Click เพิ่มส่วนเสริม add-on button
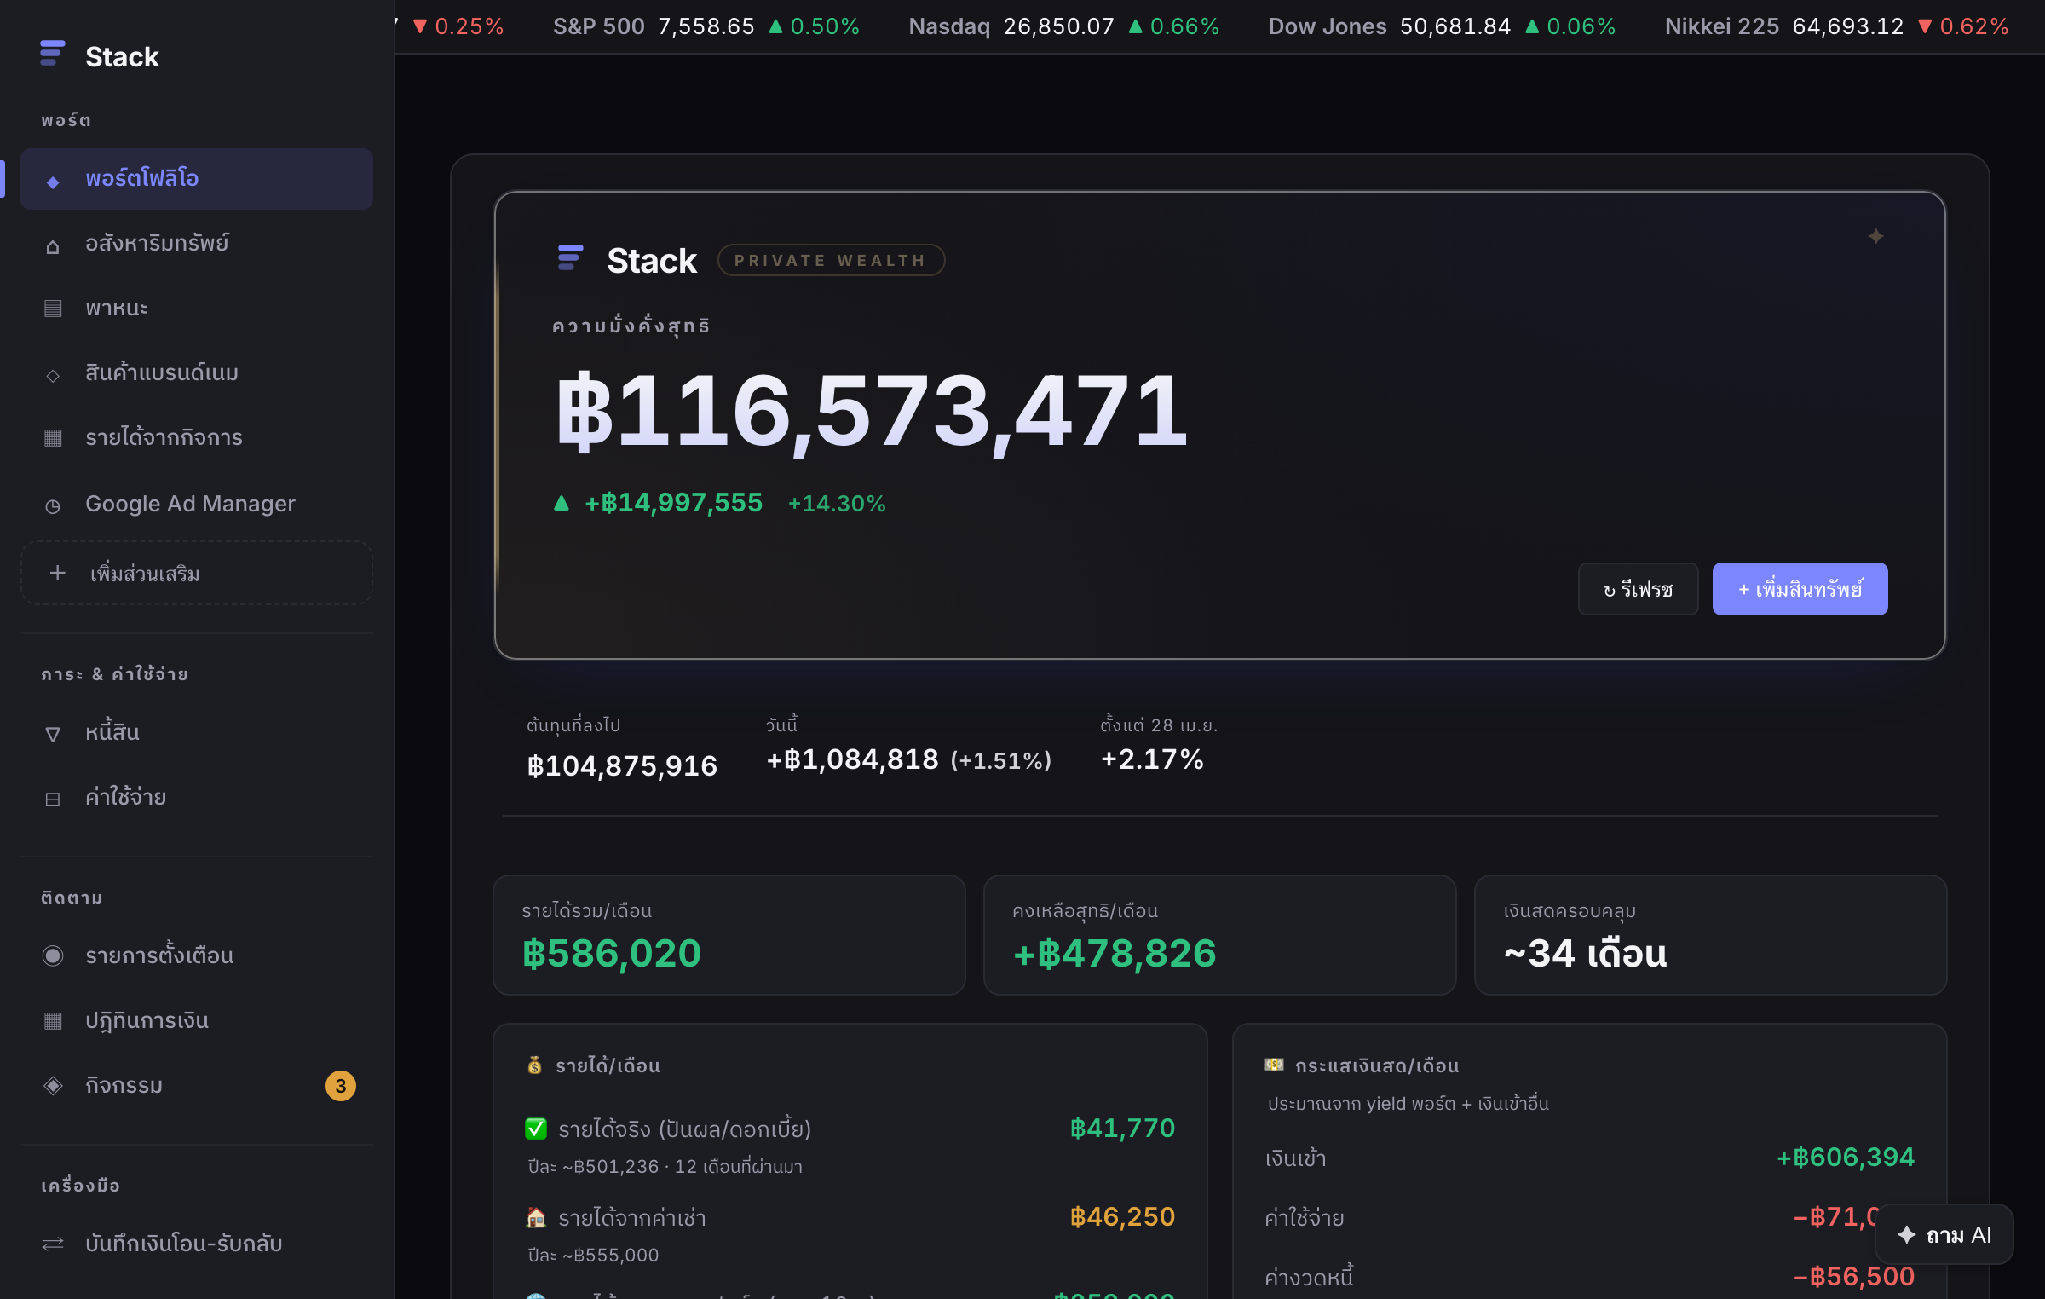This screenshot has height=1299, width=2045. pyautogui.click(x=197, y=574)
